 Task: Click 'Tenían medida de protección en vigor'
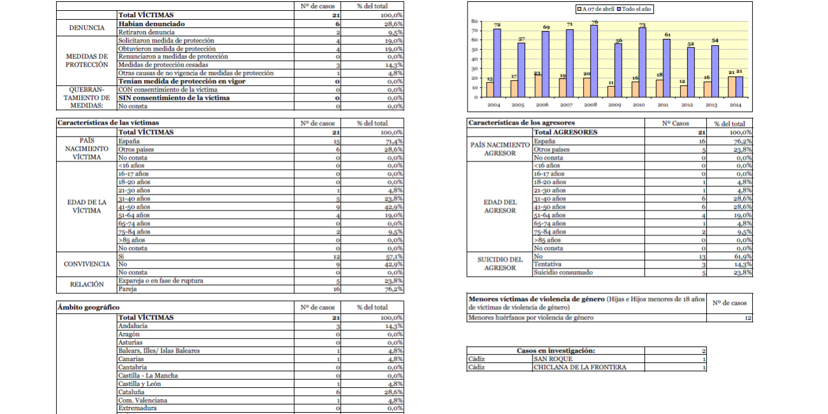point(182,82)
